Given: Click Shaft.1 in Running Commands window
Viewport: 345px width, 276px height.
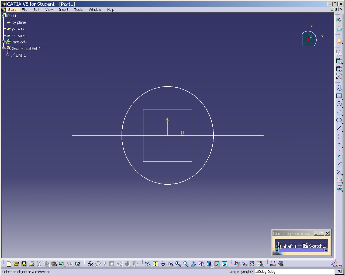Looking at the screenshot, I should click(x=289, y=246).
